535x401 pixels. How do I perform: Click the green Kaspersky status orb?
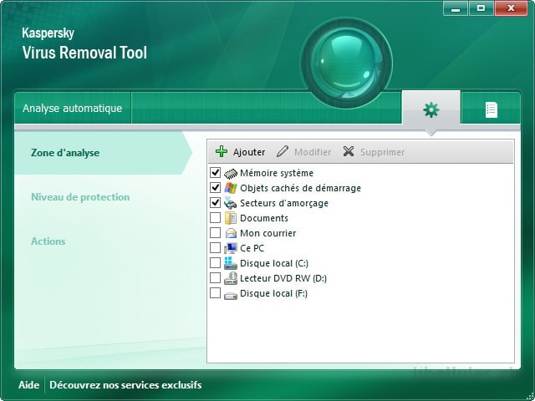click(x=346, y=63)
